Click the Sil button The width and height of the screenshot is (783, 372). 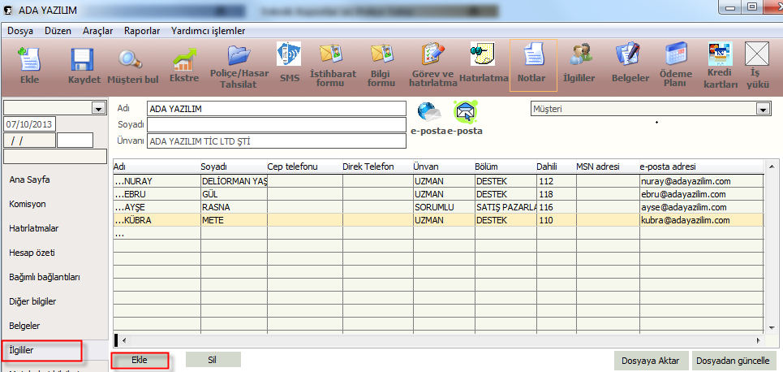coord(213,359)
